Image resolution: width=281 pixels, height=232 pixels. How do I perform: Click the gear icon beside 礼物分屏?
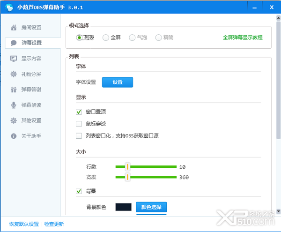[x=14, y=74]
